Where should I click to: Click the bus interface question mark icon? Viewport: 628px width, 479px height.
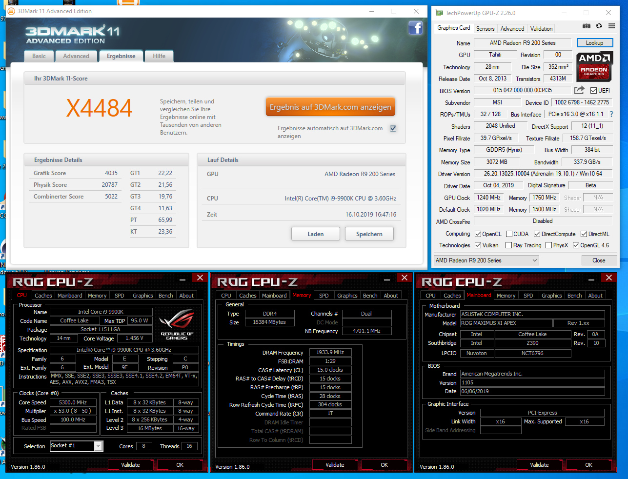611,114
